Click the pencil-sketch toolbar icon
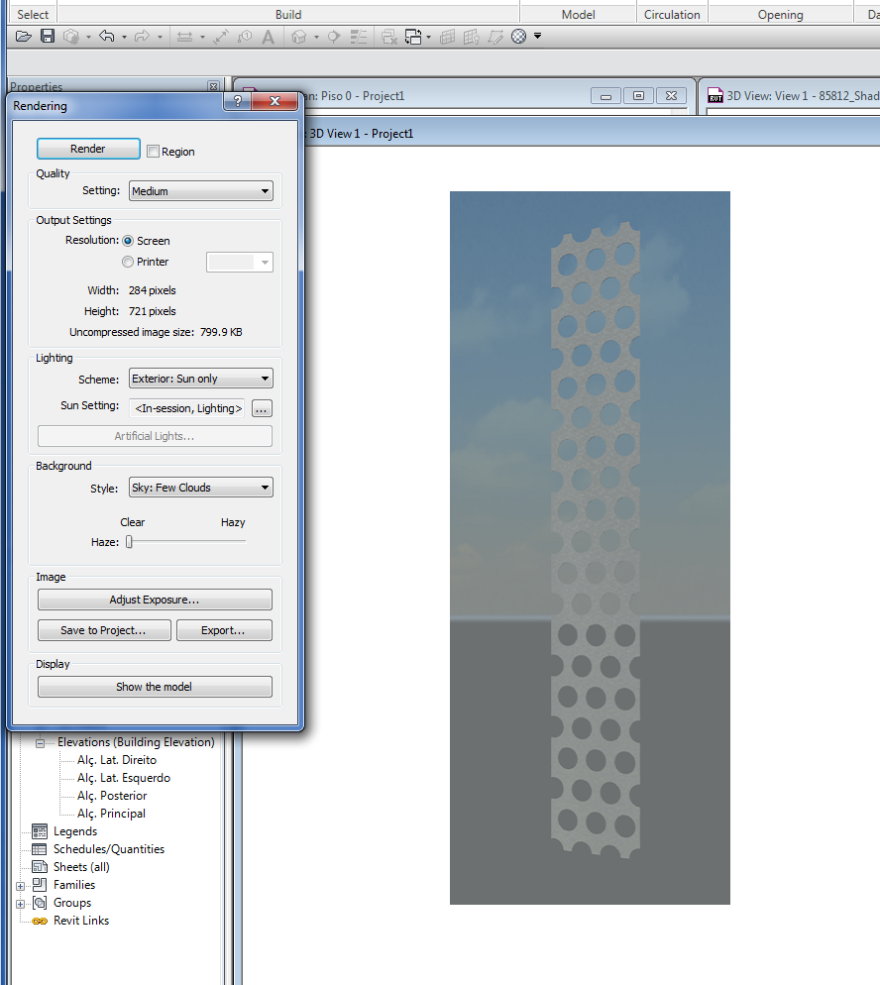880x985 pixels. coord(495,37)
